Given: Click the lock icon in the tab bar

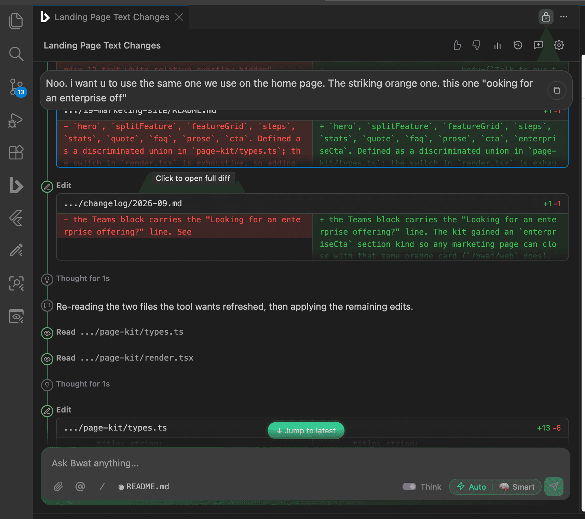Looking at the screenshot, I should pyautogui.click(x=546, y=17).
